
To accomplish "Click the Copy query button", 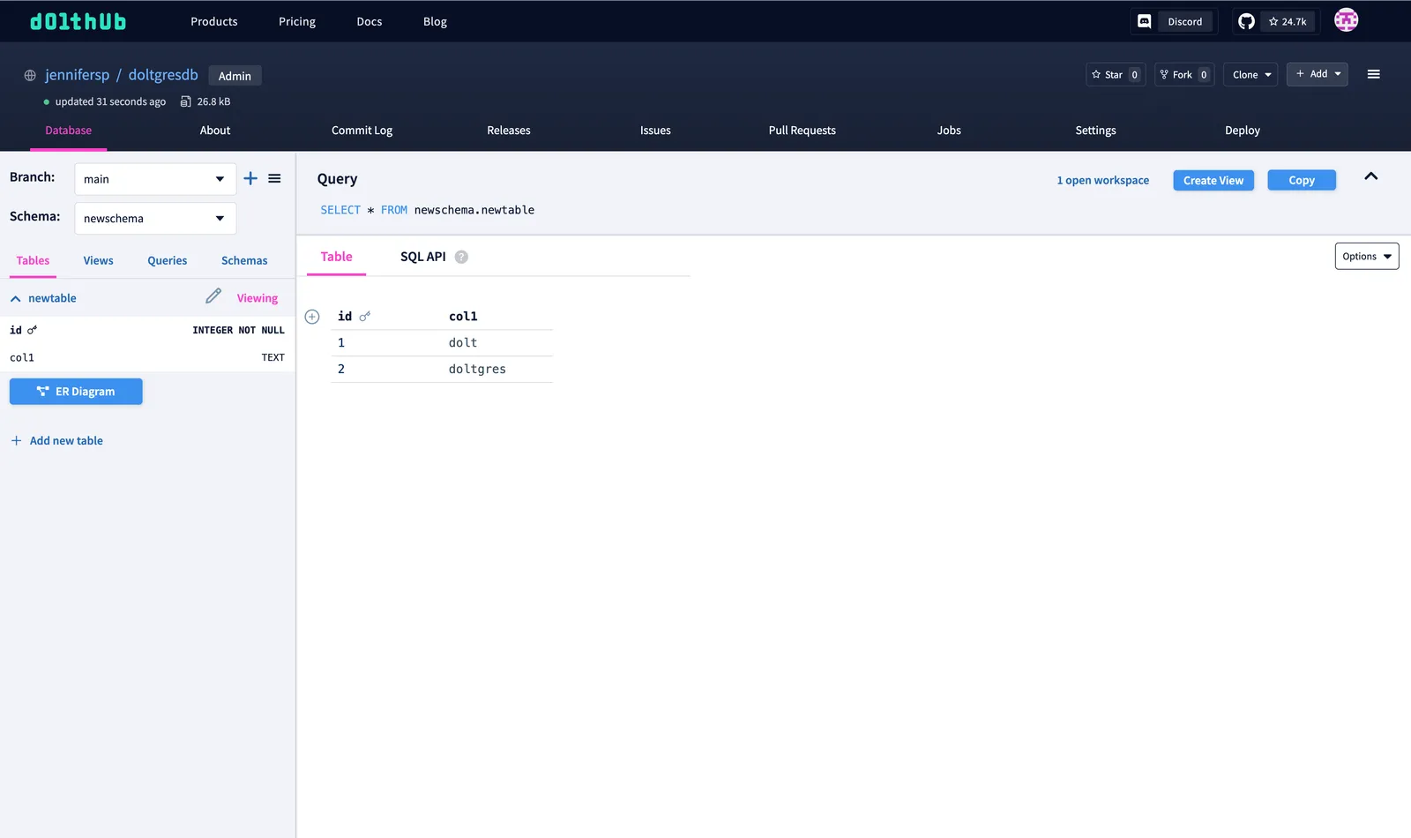I will (1302, 180).
